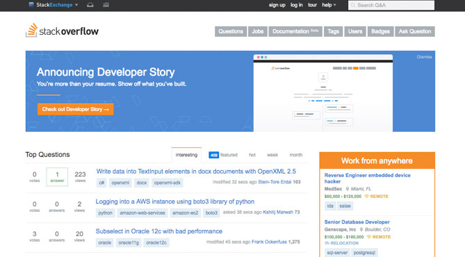Click the oracle11g tag

(x=129, y=242)
